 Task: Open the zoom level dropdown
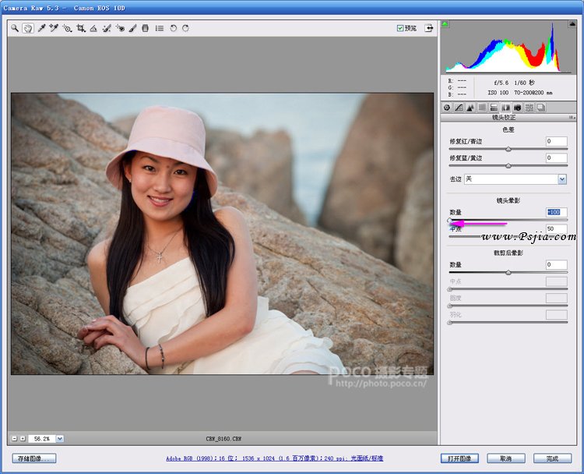tap(60, 439)
